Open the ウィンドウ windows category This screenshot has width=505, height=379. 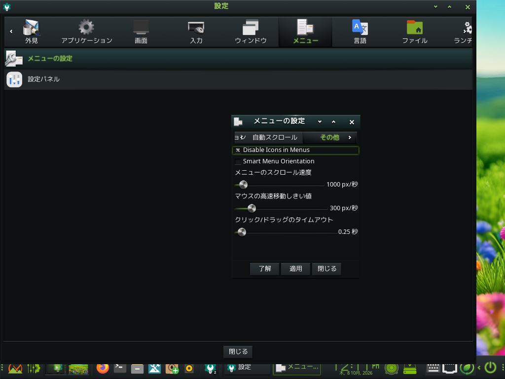[251, 32]
